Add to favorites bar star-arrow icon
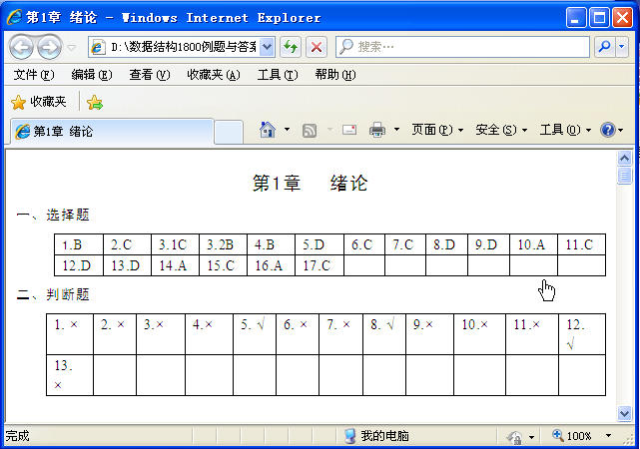 [95, 103]
